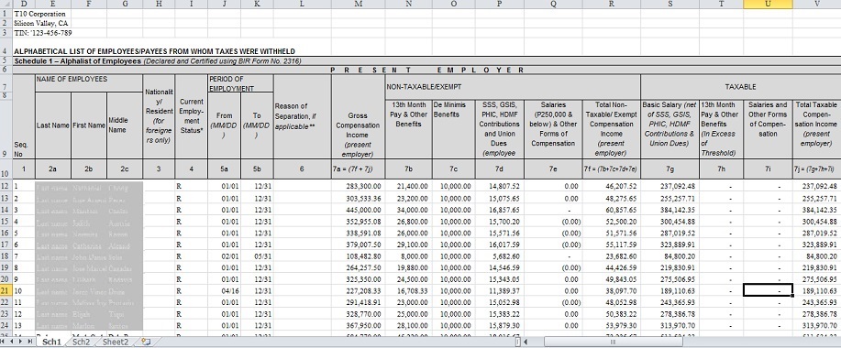The image size is (841, 348).
Task: Switch to the Sch2 sheet tab
Action: coord(81,342)
